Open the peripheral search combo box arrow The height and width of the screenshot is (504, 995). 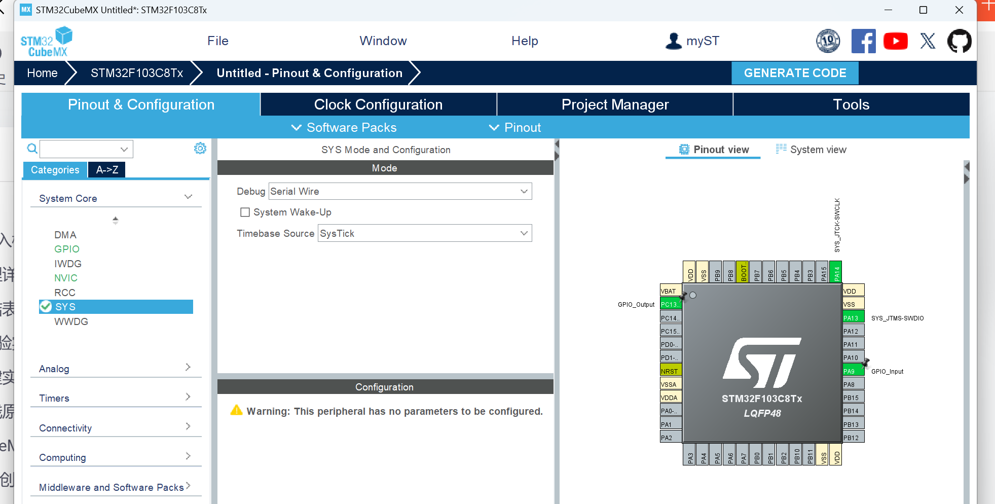[124, 149]
